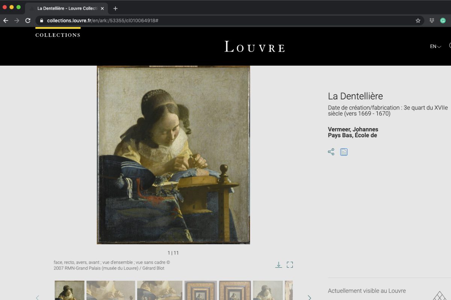
Task: View the painting in fullscreen
Action: click(290, 265)
